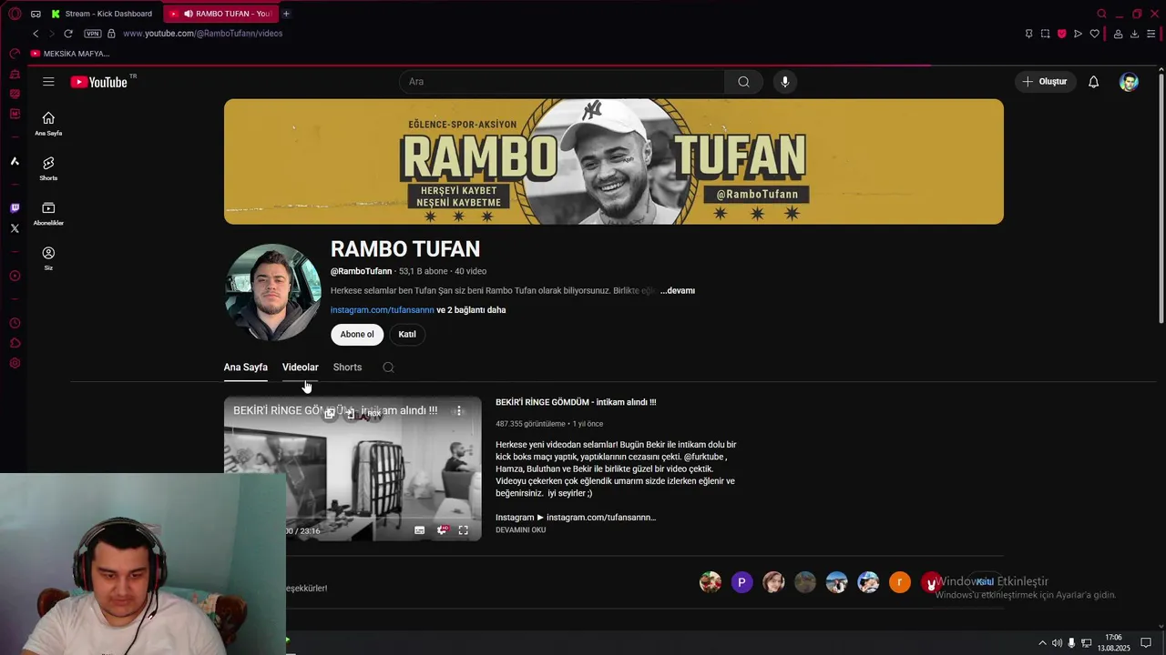Toggle the browser VPN badge
The image size is (1166, 655).
click(x=92, y=34)
